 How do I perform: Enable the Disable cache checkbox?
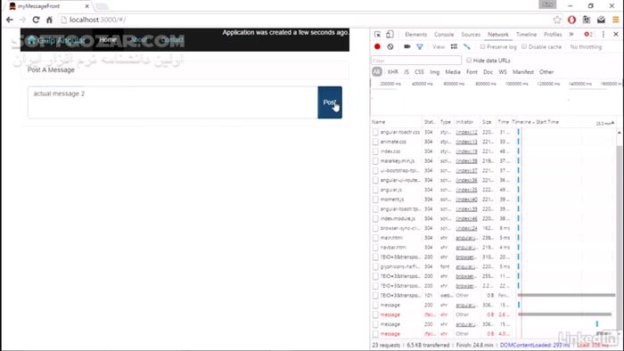coord(524,47)
